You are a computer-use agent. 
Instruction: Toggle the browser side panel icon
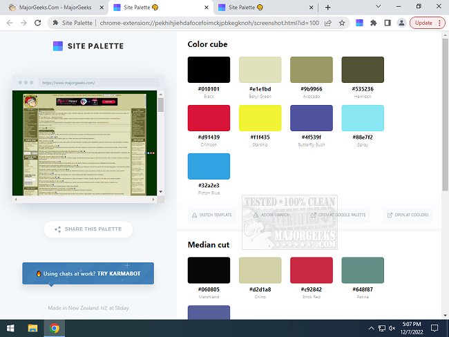(387, 23)
